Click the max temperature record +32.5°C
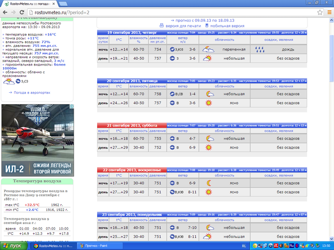The height and width of the screenshot is (250, 334). click(x=32, y=205)
